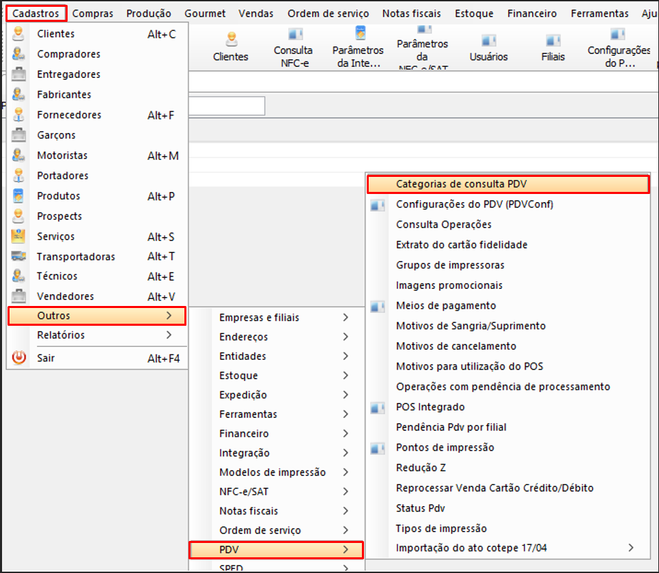Click icon beside Configurações do PDV (PDVConf)
The width and height of the screenshot is (659, 573).
click(x=378, y=205)
